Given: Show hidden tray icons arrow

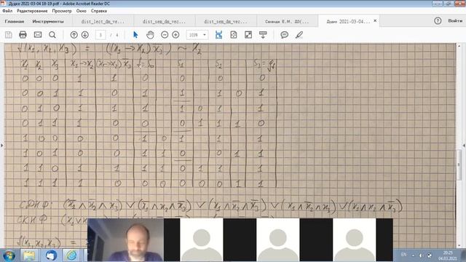Looking at the screenshot, I should coord(413,255).
